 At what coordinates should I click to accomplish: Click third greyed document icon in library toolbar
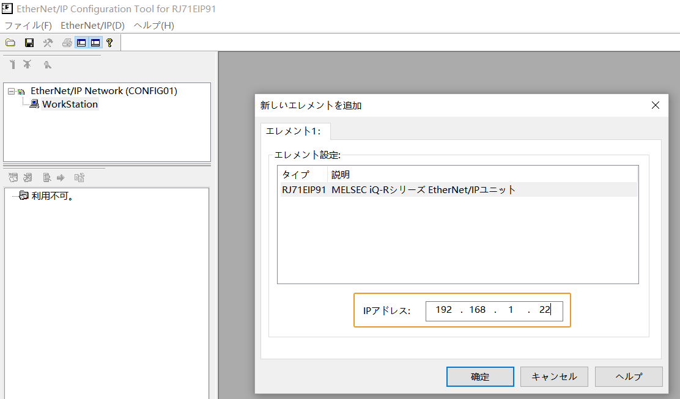click(x=47, y=178)
